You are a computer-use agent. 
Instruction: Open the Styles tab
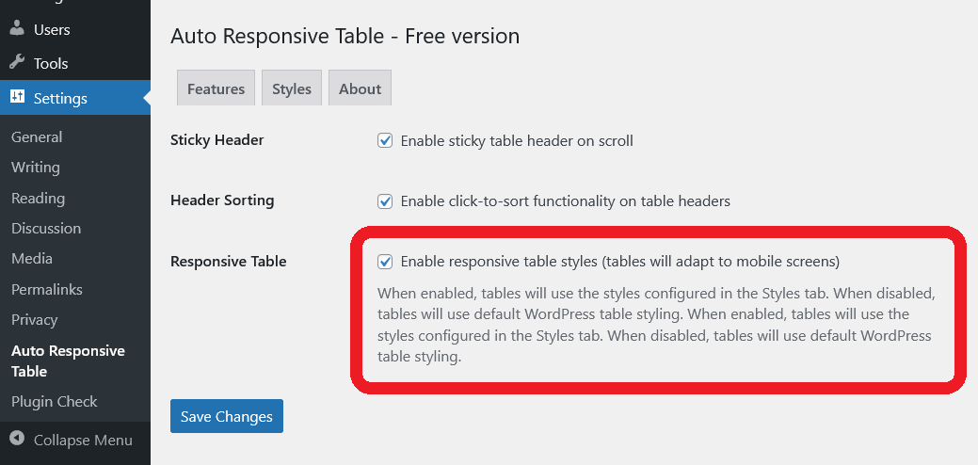click(292, 88)
